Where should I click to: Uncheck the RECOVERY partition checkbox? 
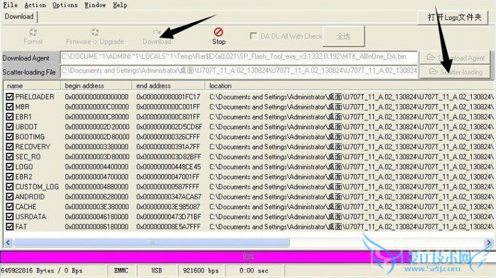[9, 147]
